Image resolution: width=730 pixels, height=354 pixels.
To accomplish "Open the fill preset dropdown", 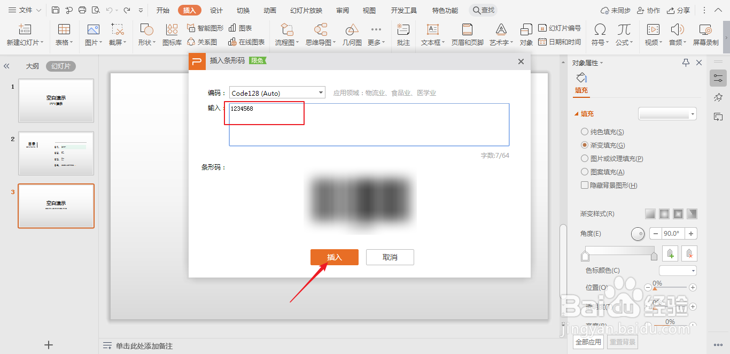I will tap(667, 114).
